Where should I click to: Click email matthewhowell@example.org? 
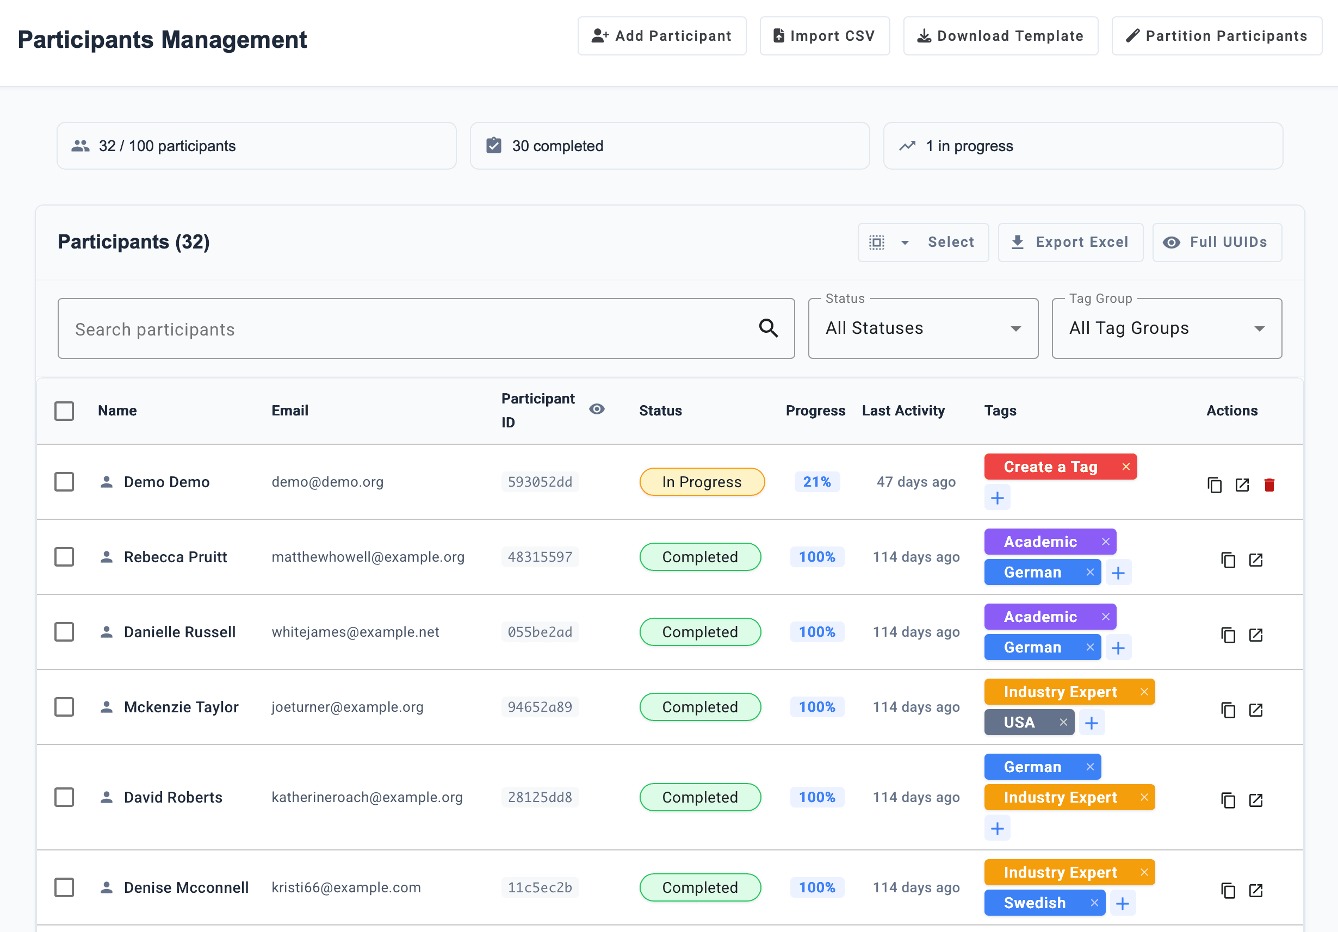coord(368,557)
